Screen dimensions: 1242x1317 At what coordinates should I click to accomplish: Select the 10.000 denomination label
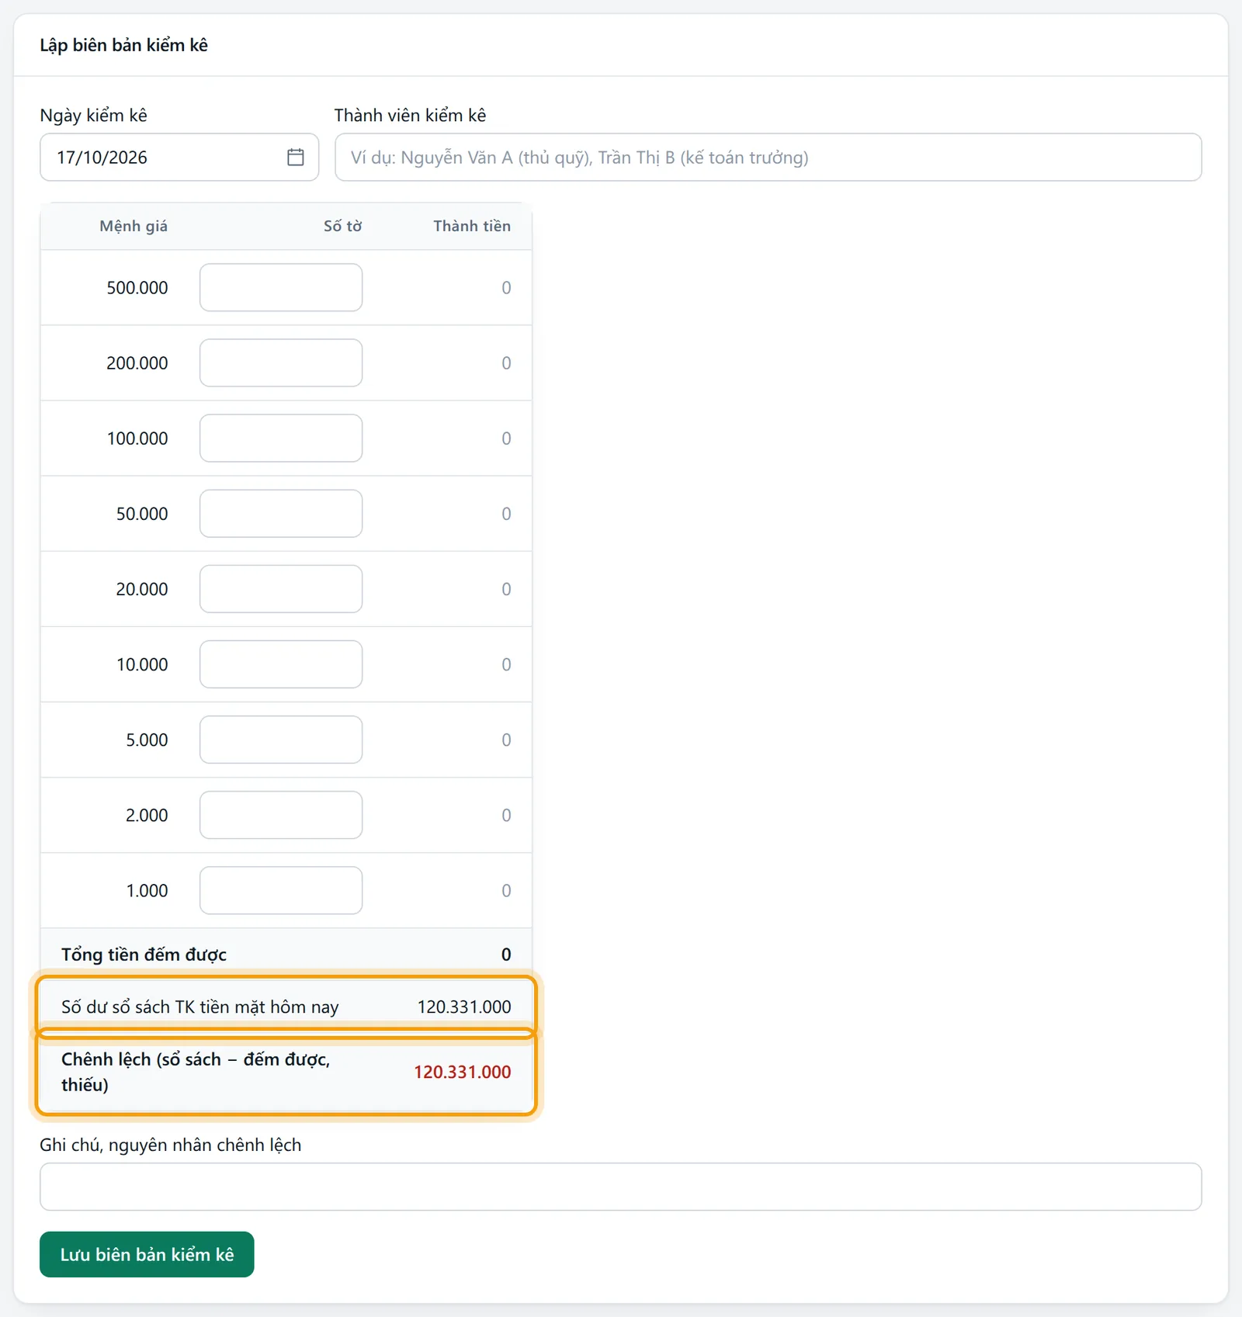point(142,664)
